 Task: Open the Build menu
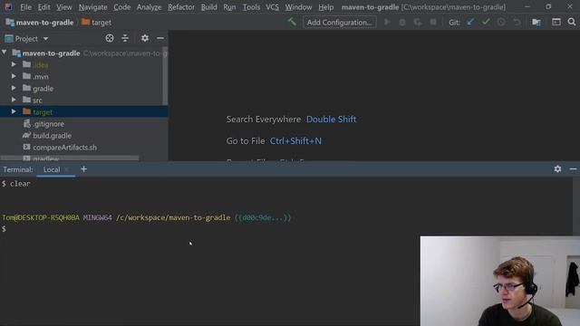(x=209, y=7)
